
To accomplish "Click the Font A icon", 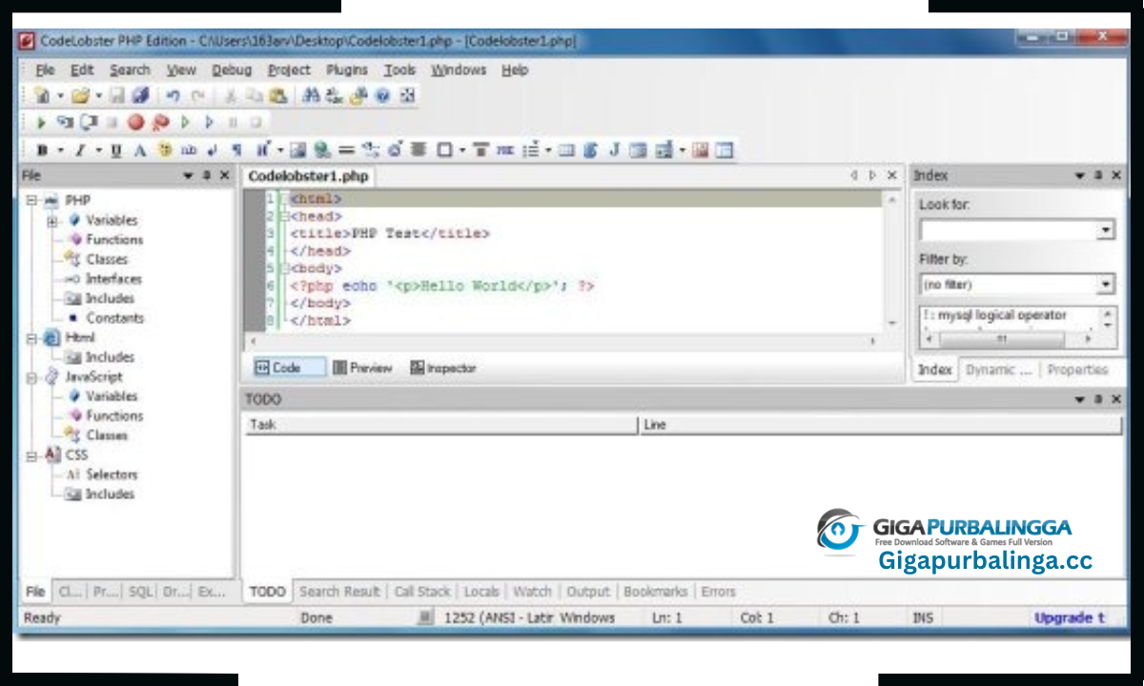I will point(140,150).
